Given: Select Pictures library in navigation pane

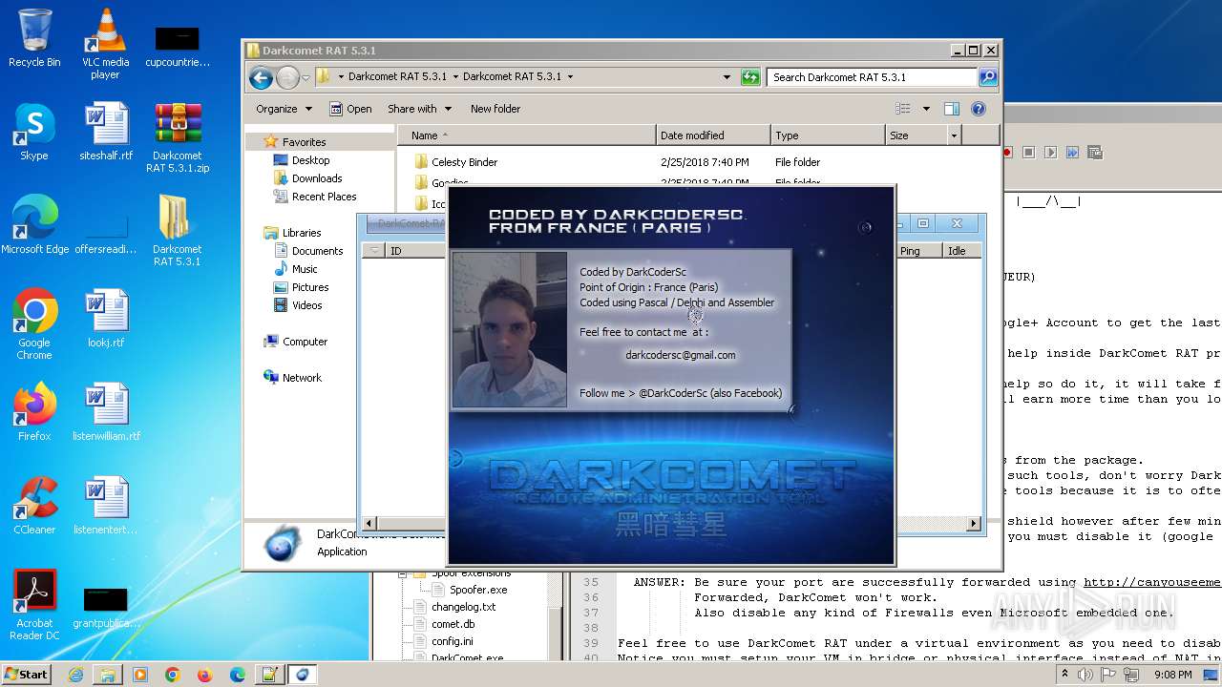Looking at the screenshot, I should pos(310,287).
